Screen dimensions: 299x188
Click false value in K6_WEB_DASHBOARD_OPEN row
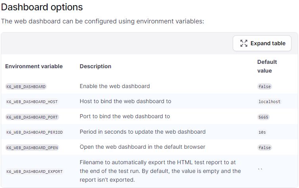click(x=264, y=148)
